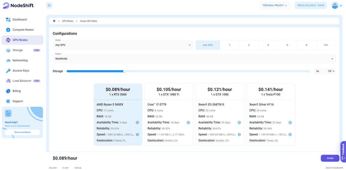Open the Documentation button
The height and width of the screenshot is (170, 346).
[22, 132]
